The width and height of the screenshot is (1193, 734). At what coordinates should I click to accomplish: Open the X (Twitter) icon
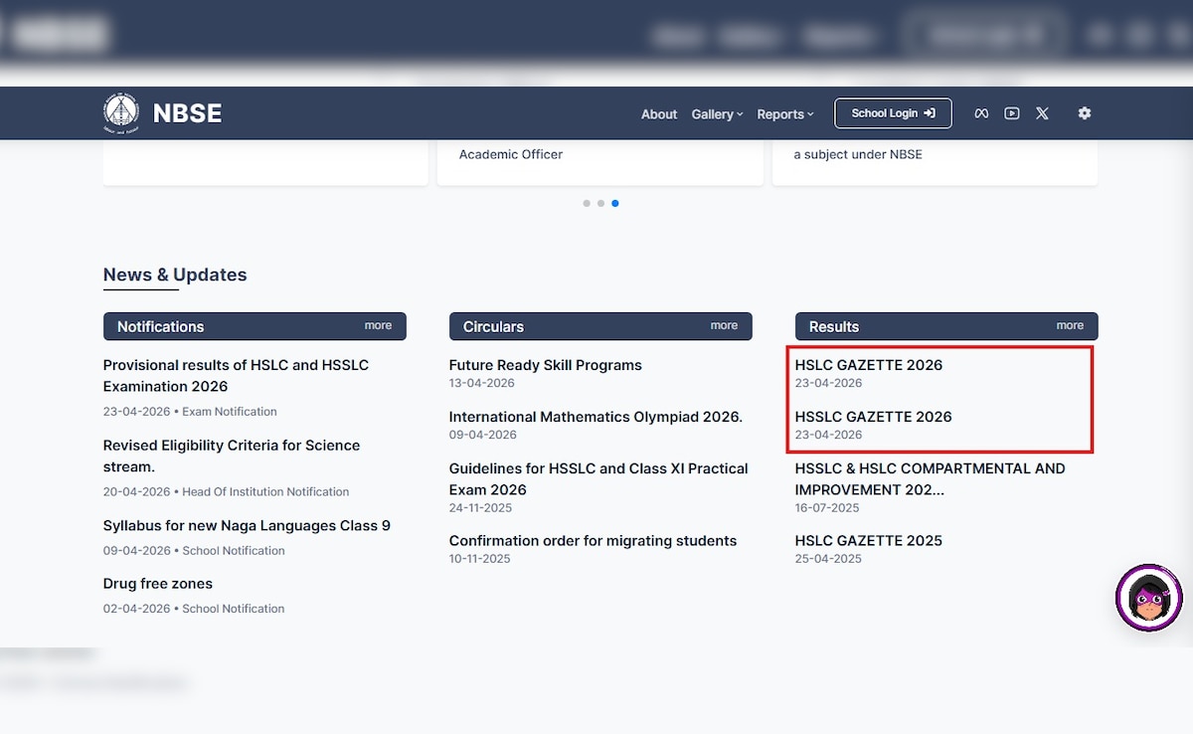(1042, 113)
